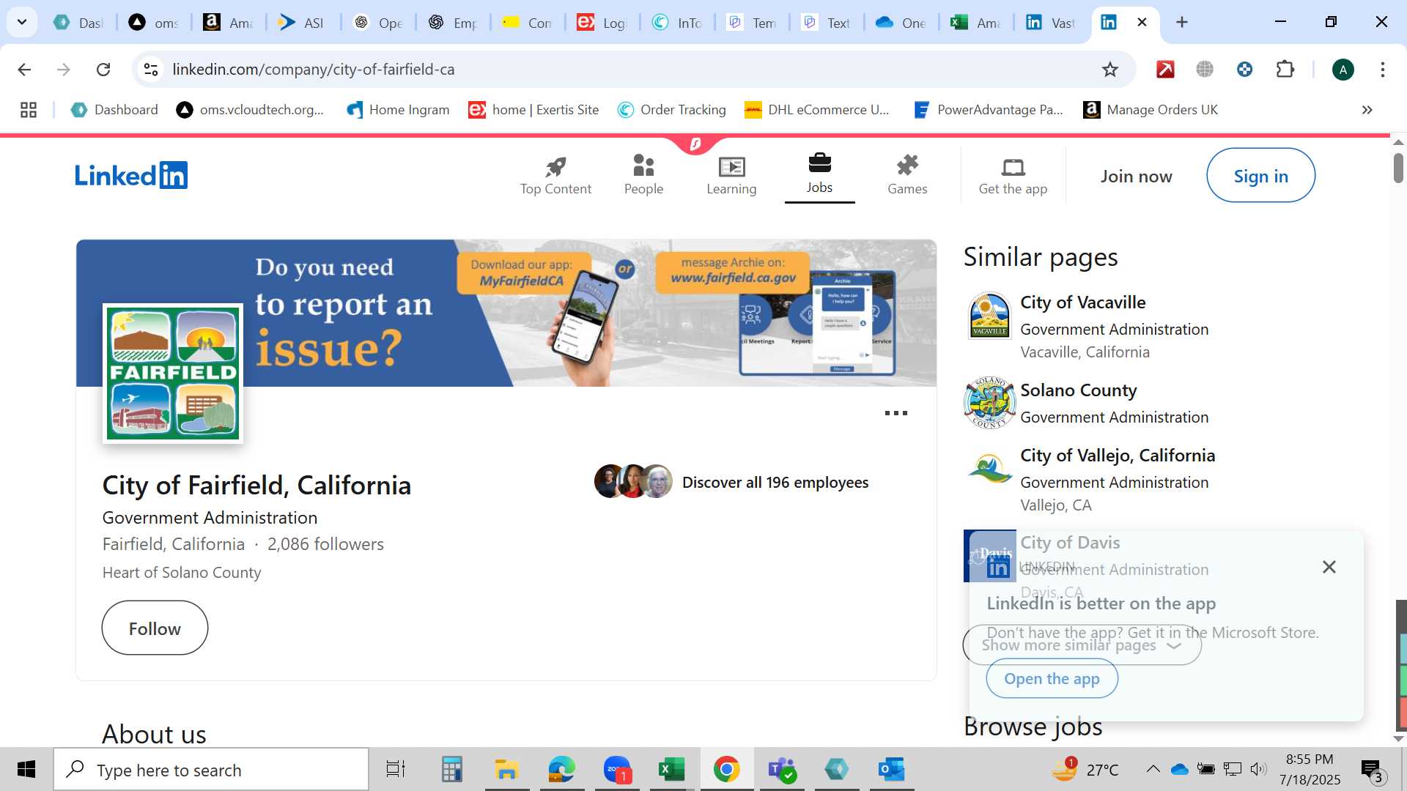Open Order Tracking bookmark
Screen dimensions: 1407x791
point(671,110)
